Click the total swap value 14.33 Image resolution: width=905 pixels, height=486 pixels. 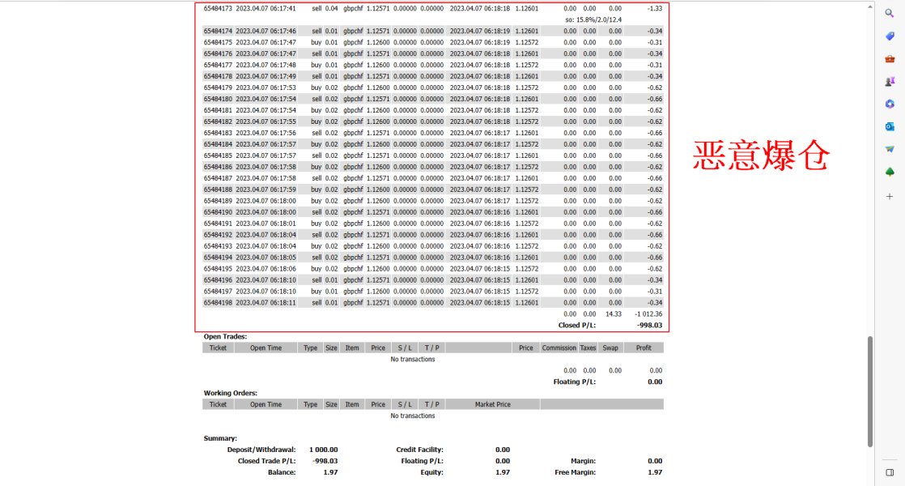point(613,314)
